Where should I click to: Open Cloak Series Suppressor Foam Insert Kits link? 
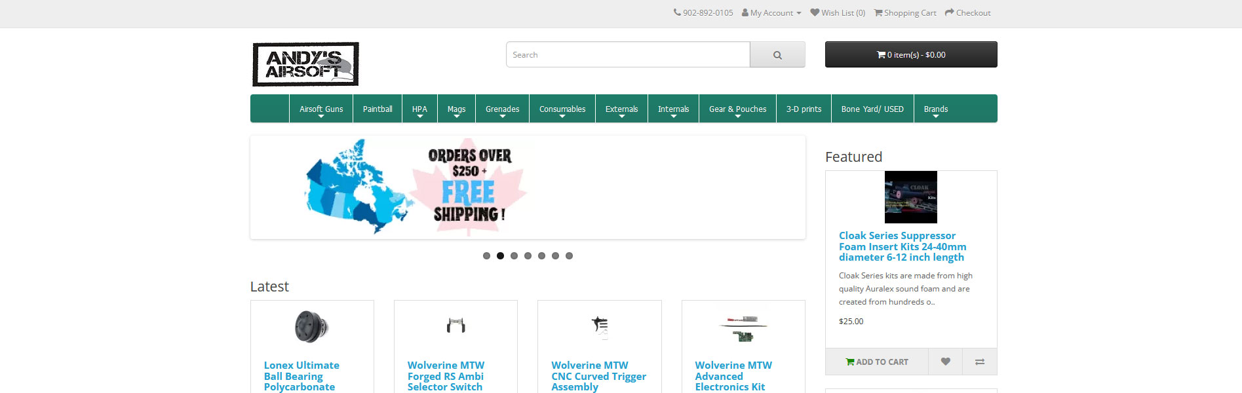902,246
